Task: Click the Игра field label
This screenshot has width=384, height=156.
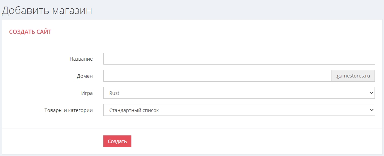Action: point(87,93)
